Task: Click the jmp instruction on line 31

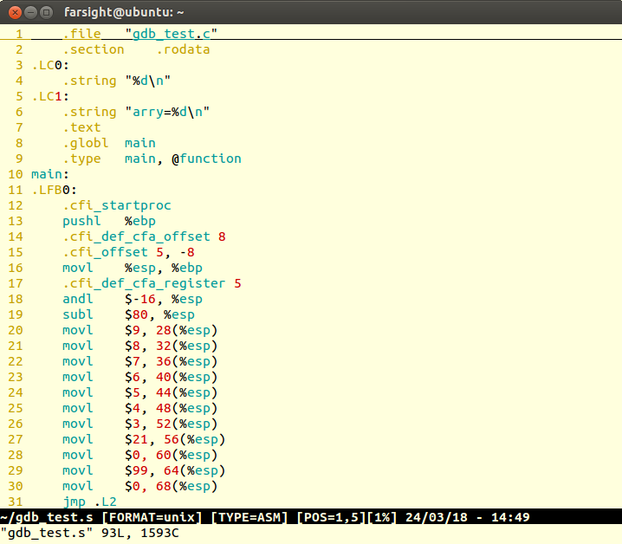Action: click(x=75, y=502)
